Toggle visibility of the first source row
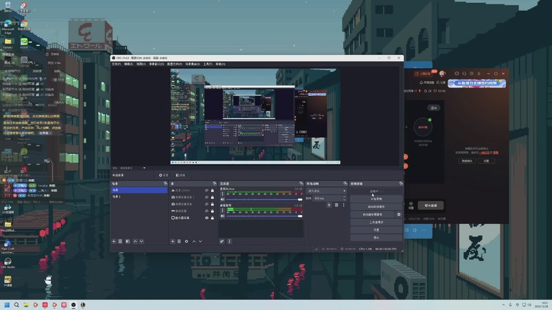This screenshot has height=310, width=552. pyautogui.click(x=206, y=191)
